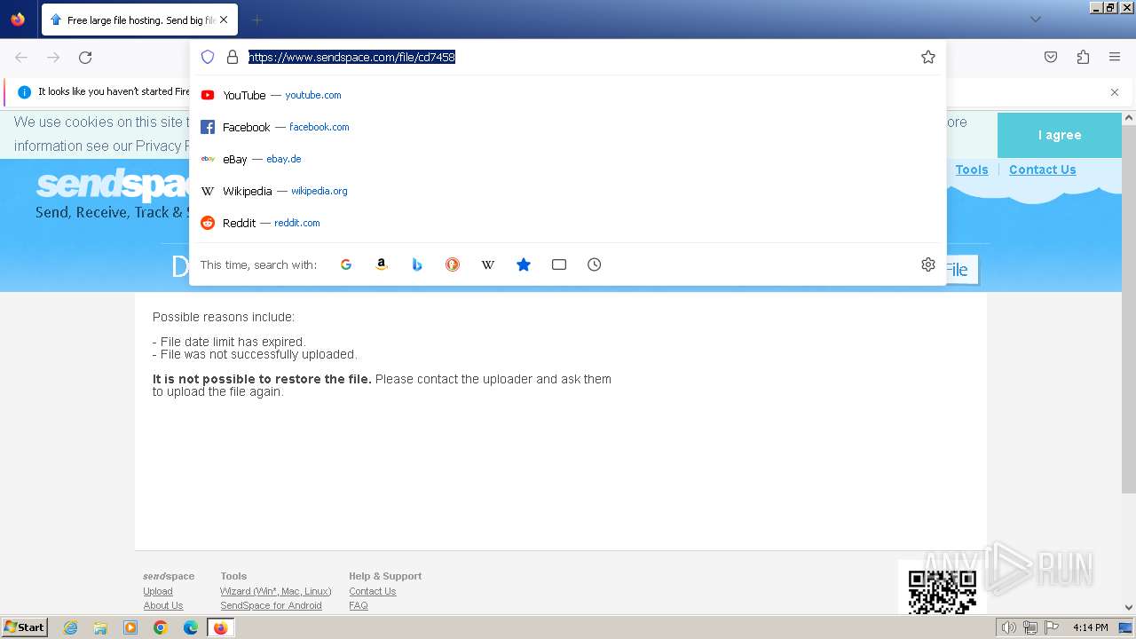Click the 4:14 PM system clock
This screenshot has width=1136, height=639.
pyautogui.click(x=1090, y=627)
